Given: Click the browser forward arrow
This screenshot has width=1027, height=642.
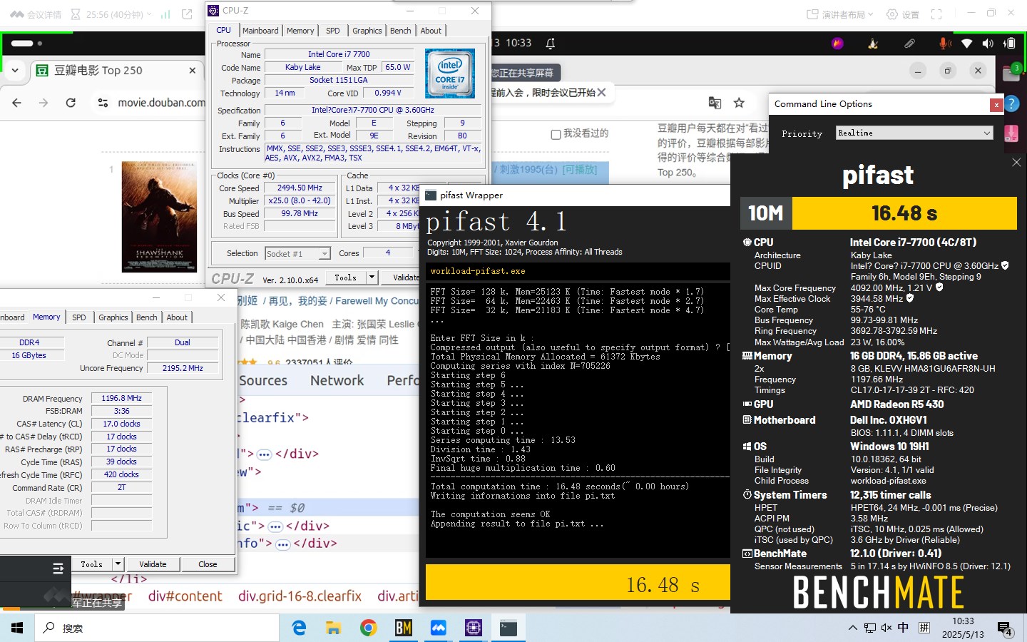Looking at the screenshot, I should pos(44,103).
